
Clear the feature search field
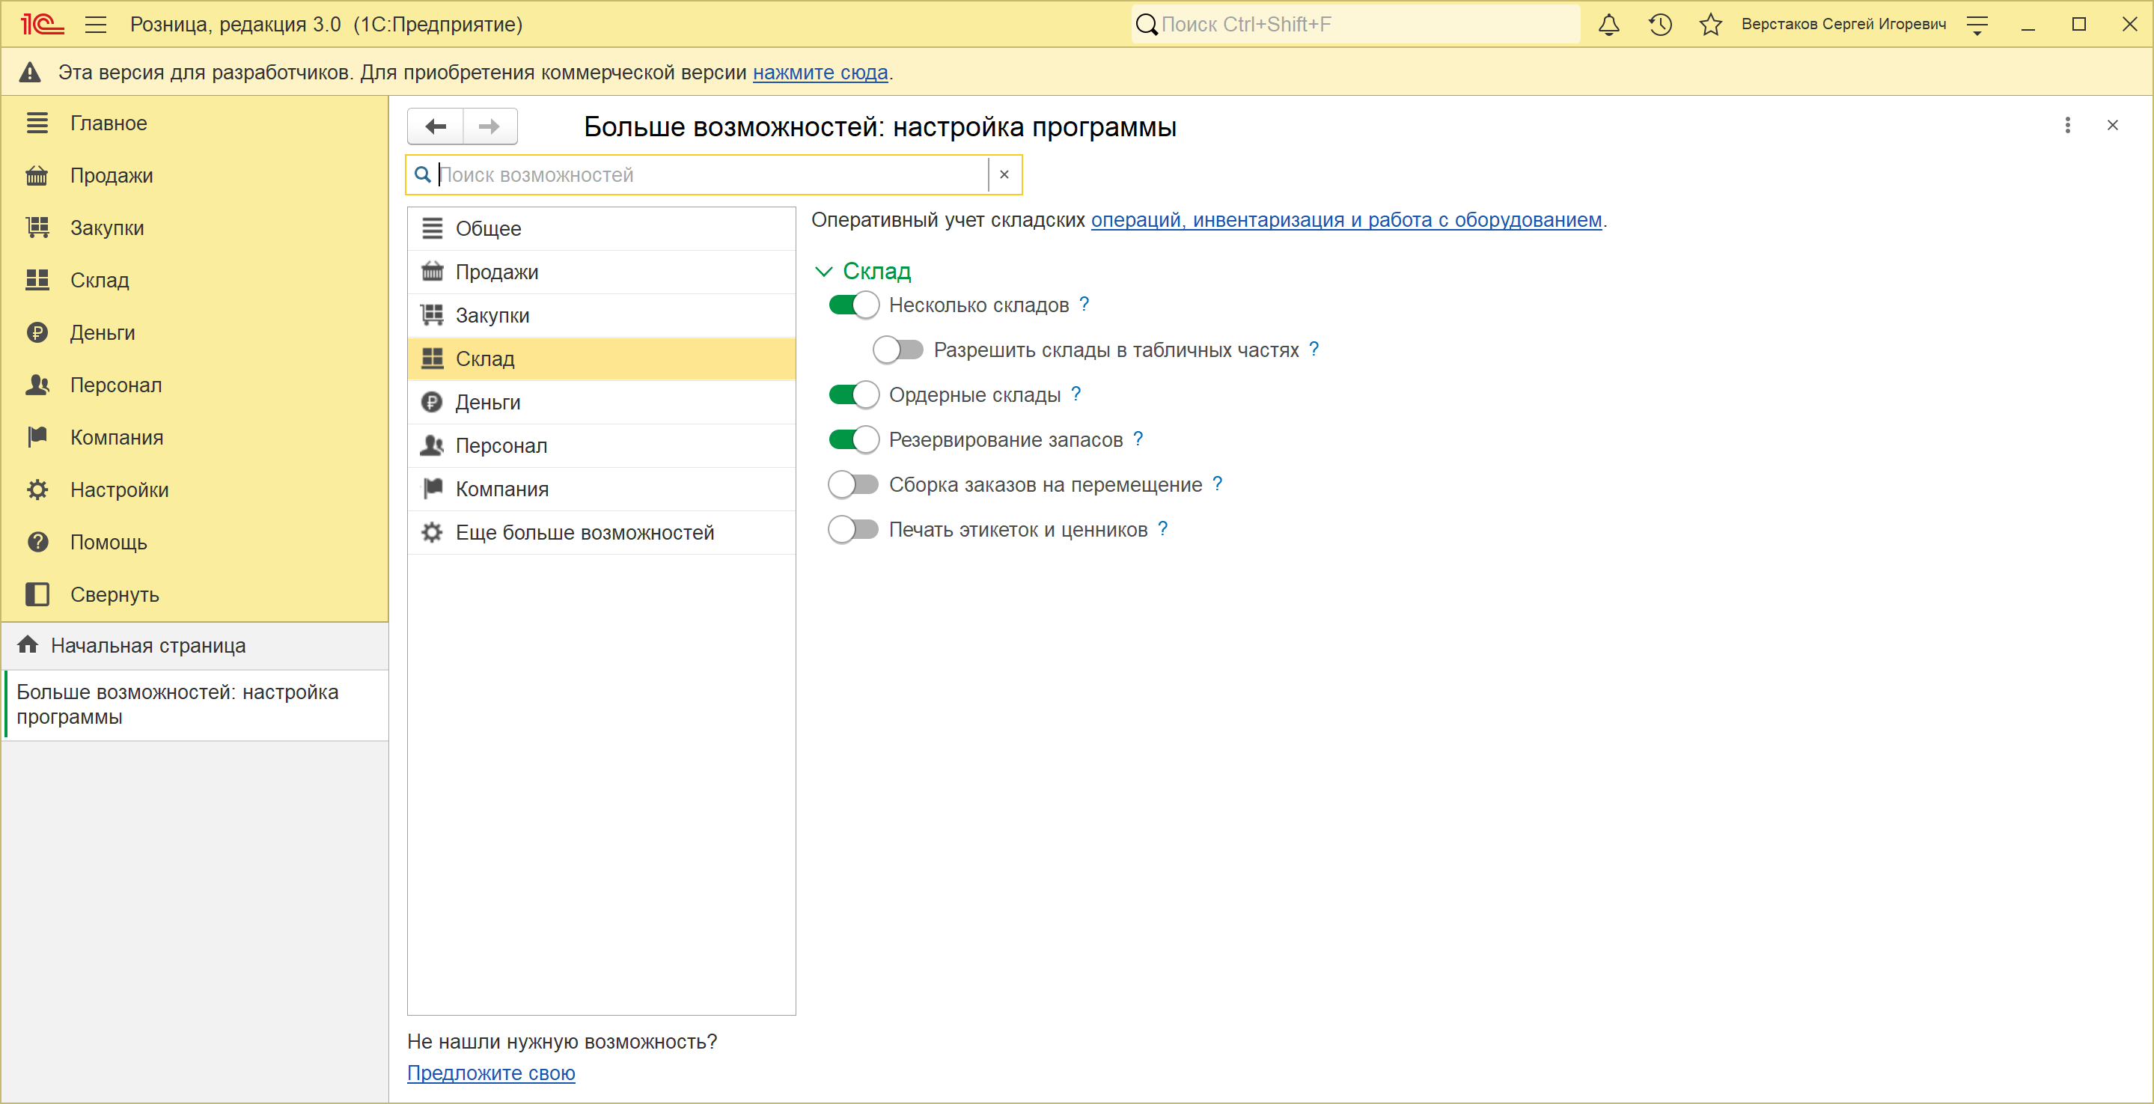pyautogui.click(x=1004, y=174)
